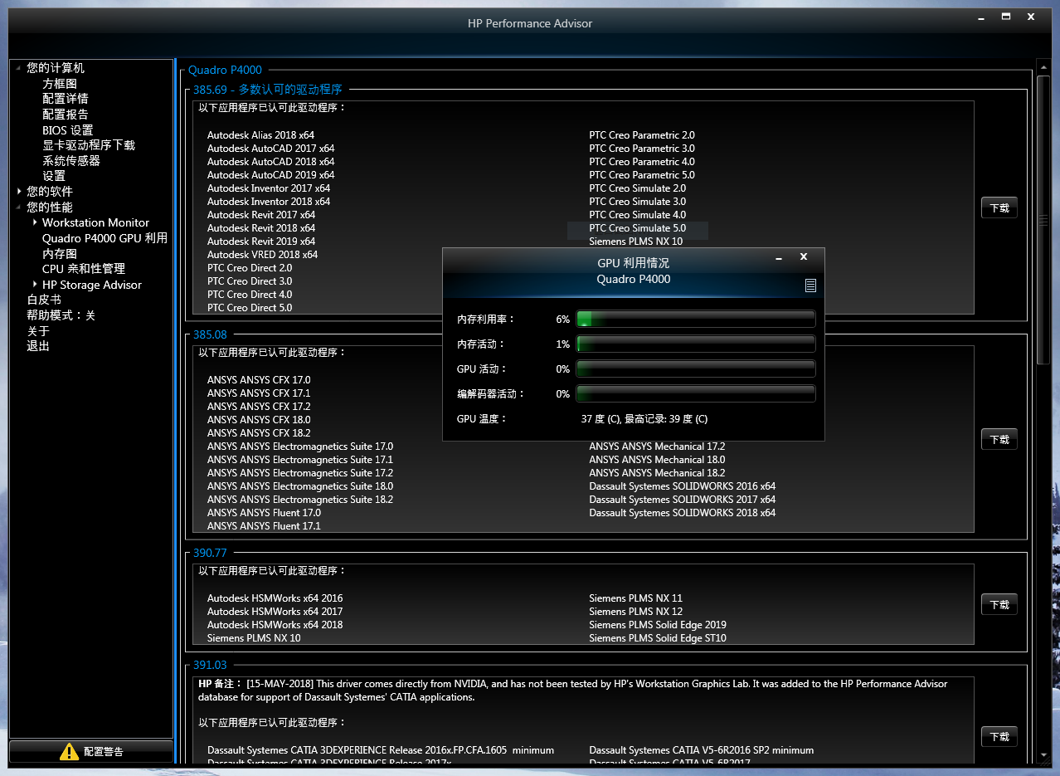Download driver 385.08 with its 下载 button
Viewport: 1060px width, 776px height.
point(999,440)
